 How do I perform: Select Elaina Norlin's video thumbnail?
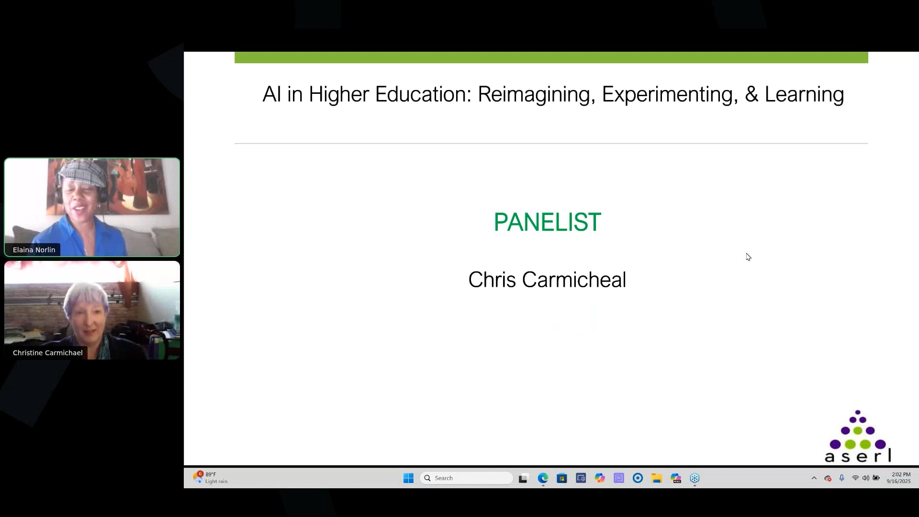click(92, 207)
